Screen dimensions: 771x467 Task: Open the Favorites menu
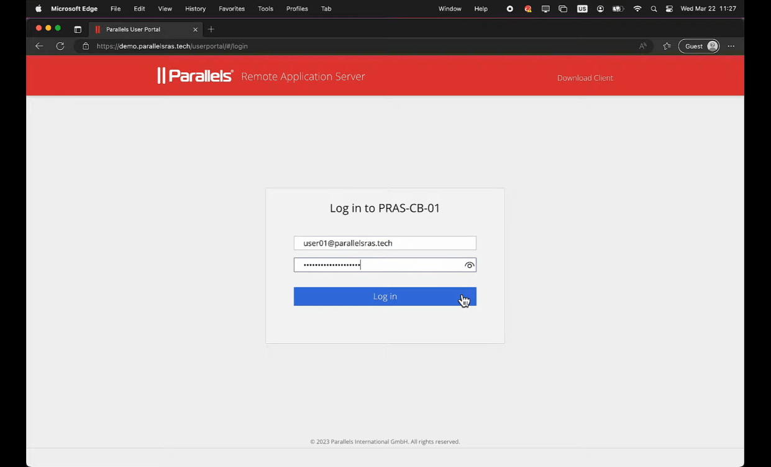(x=231, y=9)
